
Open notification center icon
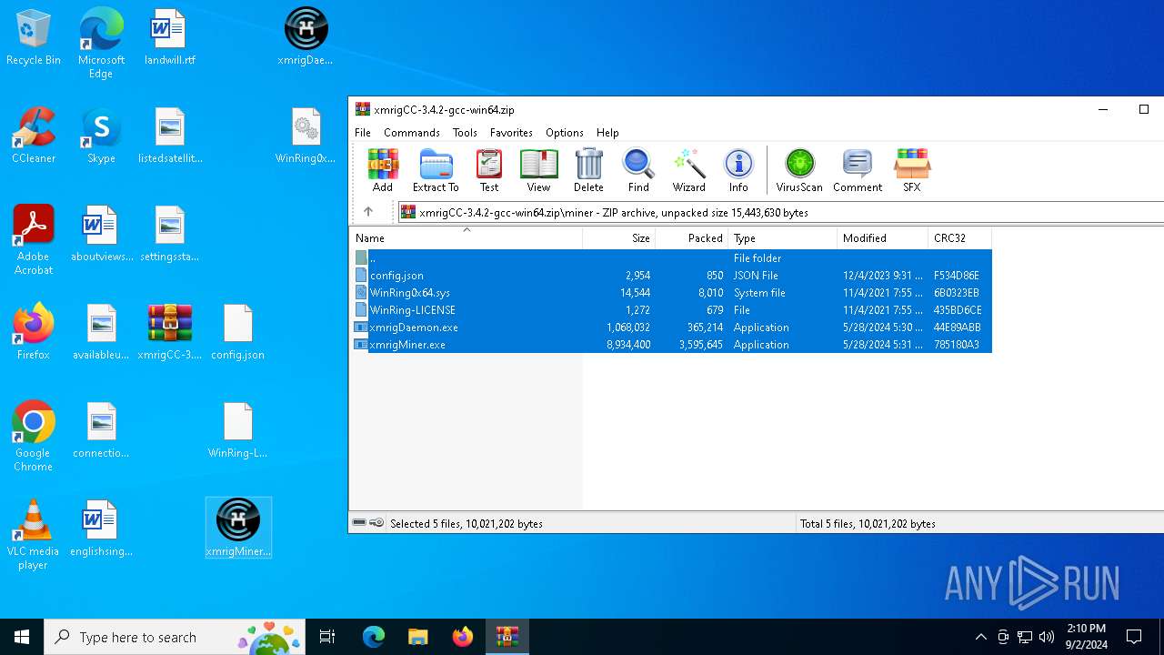[1134, 637]
